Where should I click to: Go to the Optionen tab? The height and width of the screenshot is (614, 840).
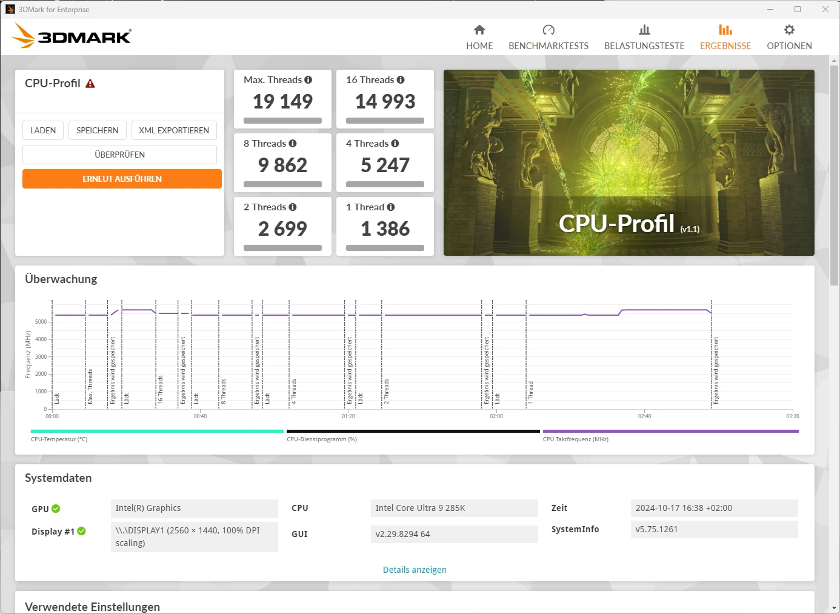(789, 38)
